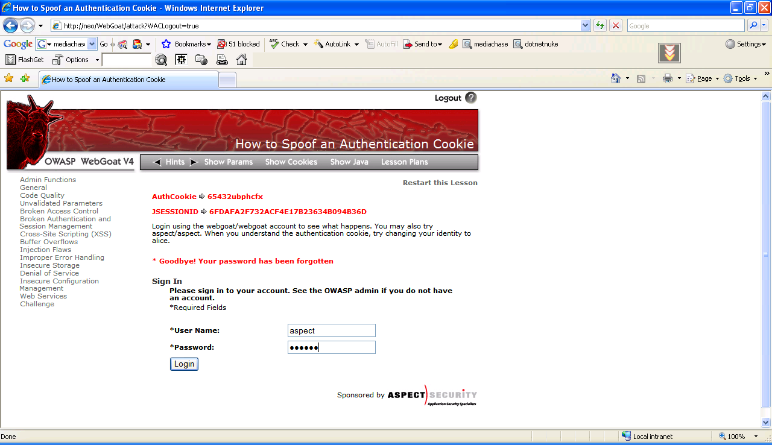772x445 pixels.
Task: Click the Login button
Action: point(184,364)
